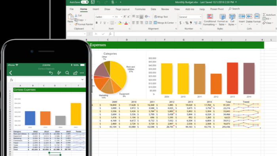Click Increase Indent icon
The width and height of the screenshot is (277, 156).
150,23
